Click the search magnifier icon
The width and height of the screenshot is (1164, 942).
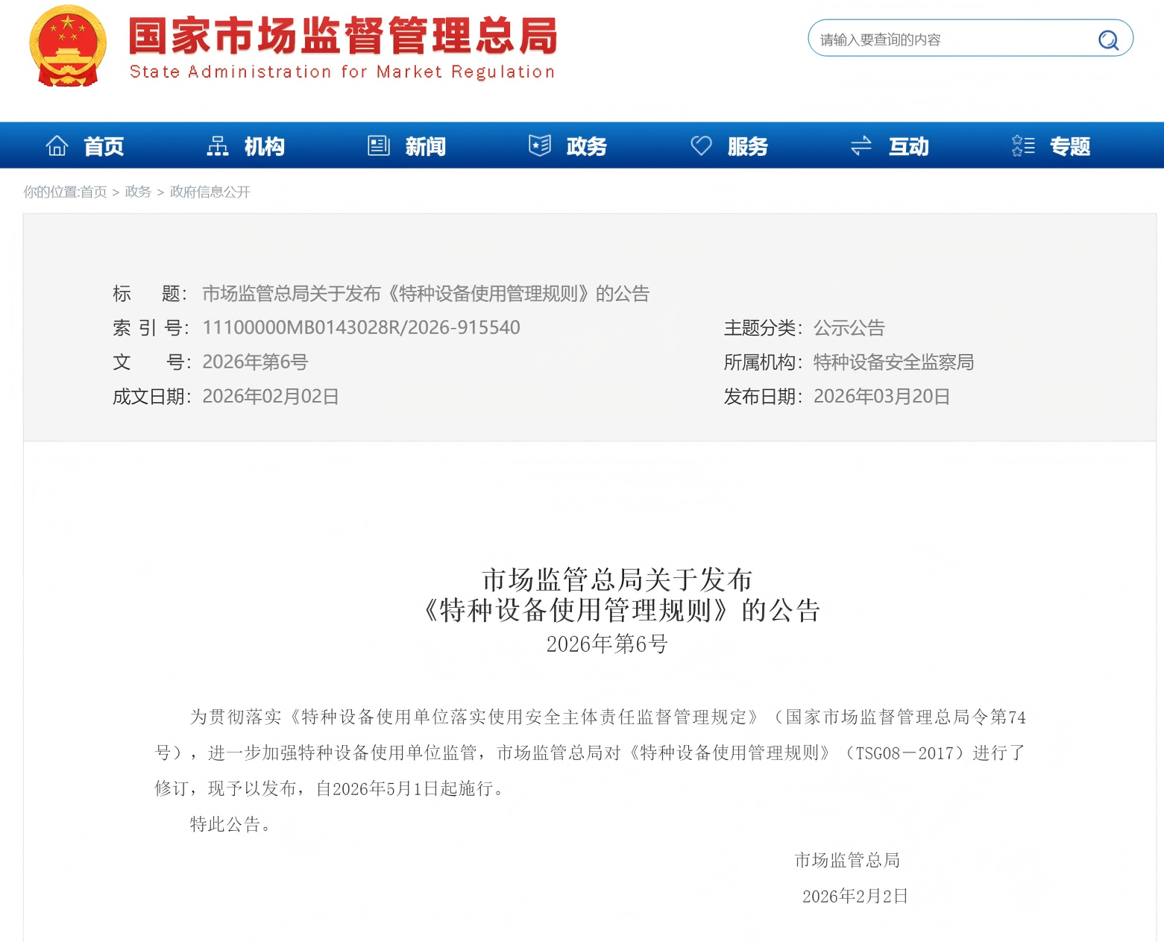pyautogui.click(x=1108, y=40)
